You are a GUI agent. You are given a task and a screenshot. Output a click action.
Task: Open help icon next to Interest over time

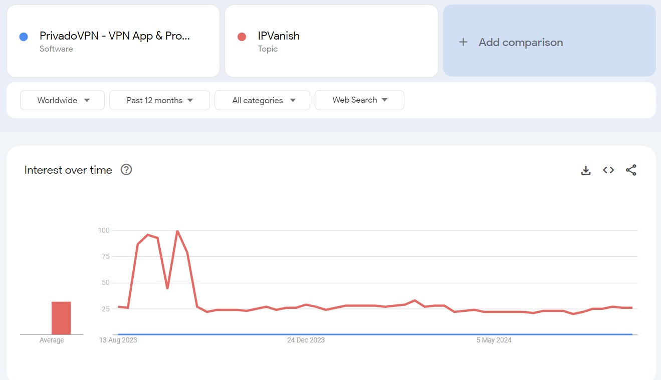(126, 170)
